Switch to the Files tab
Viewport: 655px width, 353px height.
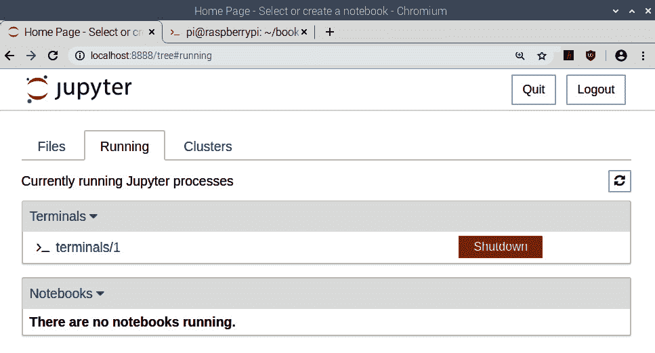pyautogui.click(x=51, y=146)
